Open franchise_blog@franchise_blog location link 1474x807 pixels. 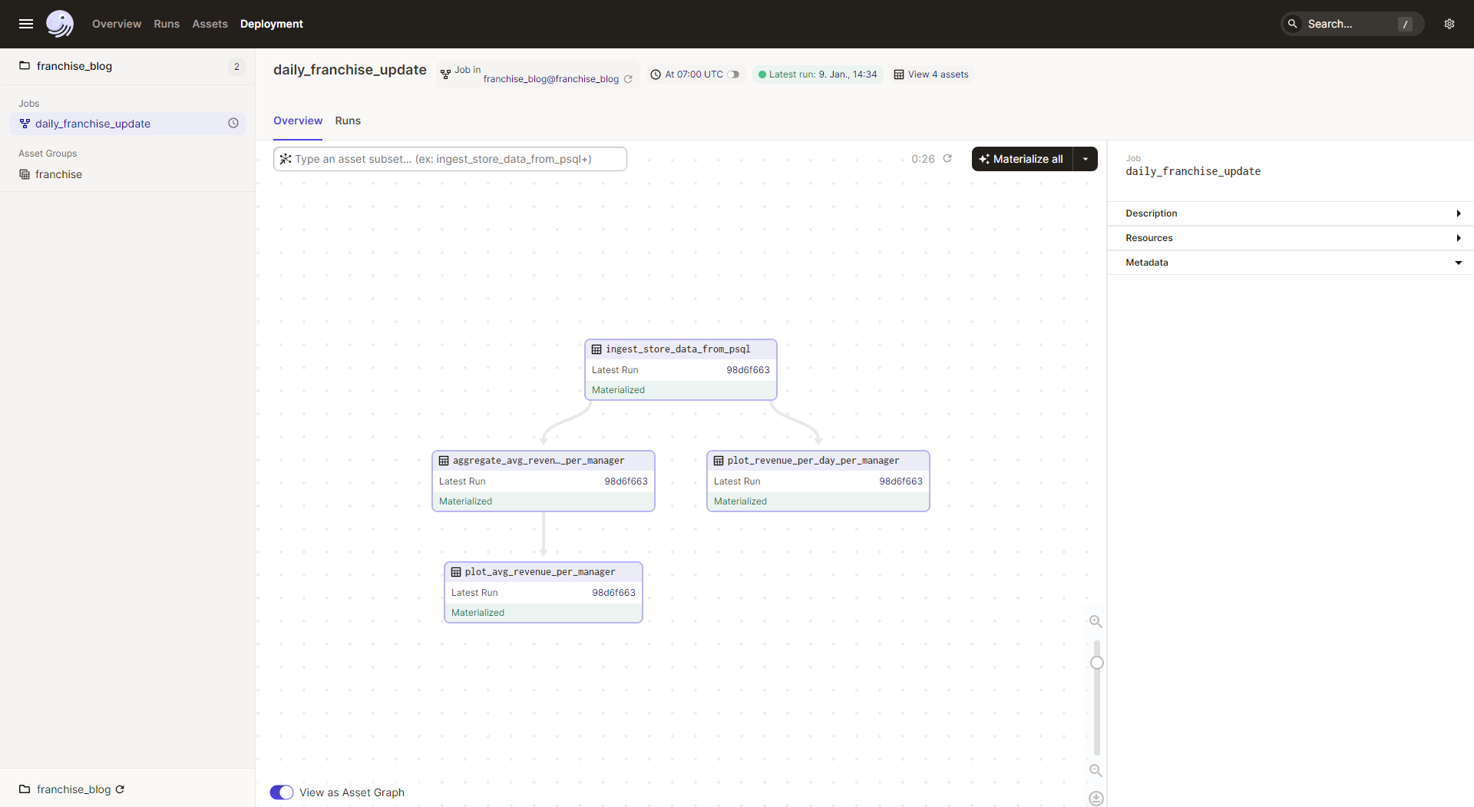coord(551,79)
